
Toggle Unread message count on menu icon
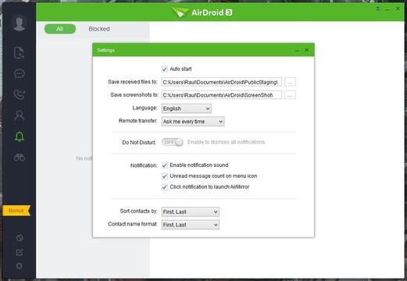point(165,176)
